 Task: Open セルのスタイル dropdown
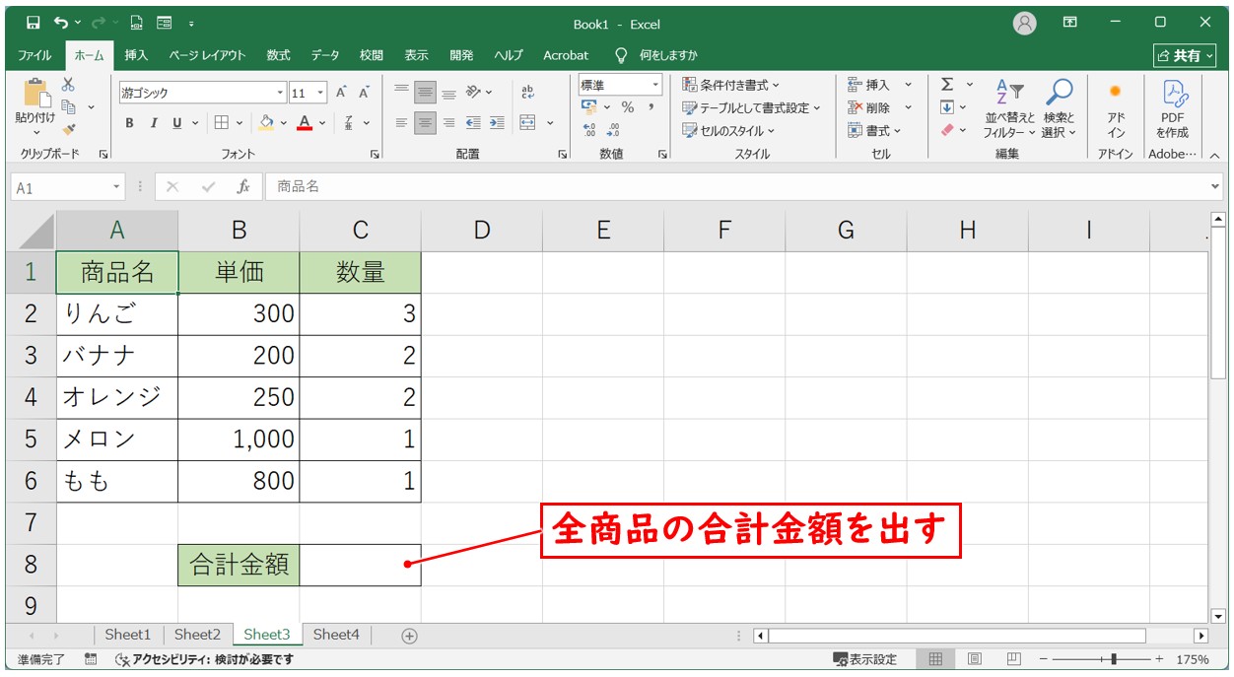coord(728,130)
